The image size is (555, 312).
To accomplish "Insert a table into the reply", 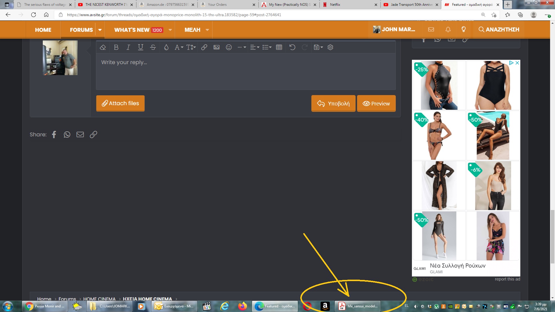I will (279, 47).
